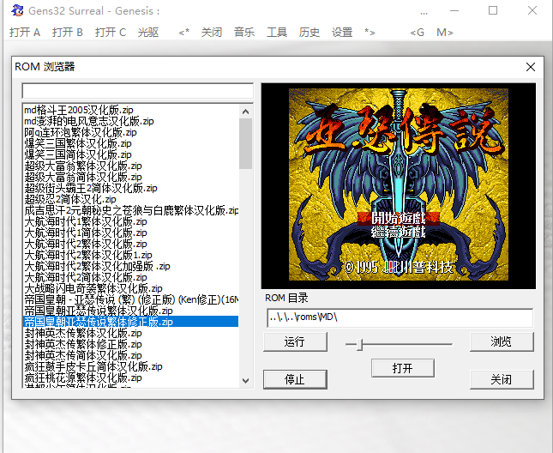Click the <G menu item
The height and width of the screenshot is (453, 553).
(x=417, y=33)
